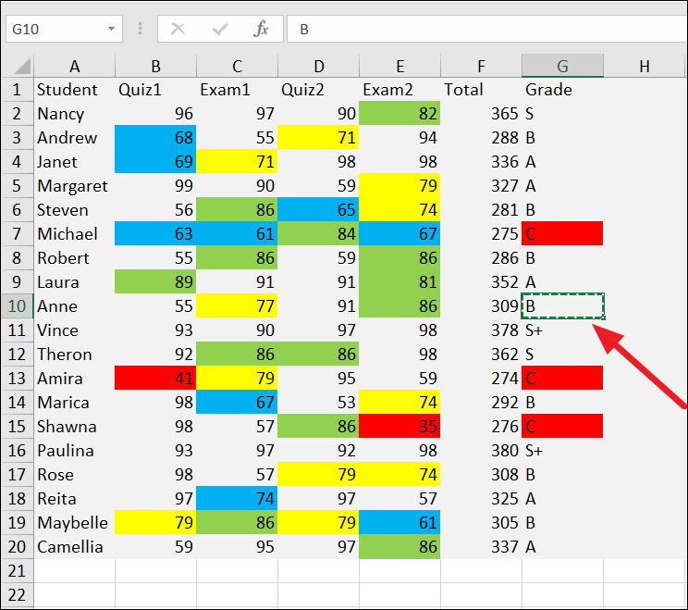Viewport: 688px width, 610px height.
Task: Select the Margaret name cell
Action: (75, 186)
